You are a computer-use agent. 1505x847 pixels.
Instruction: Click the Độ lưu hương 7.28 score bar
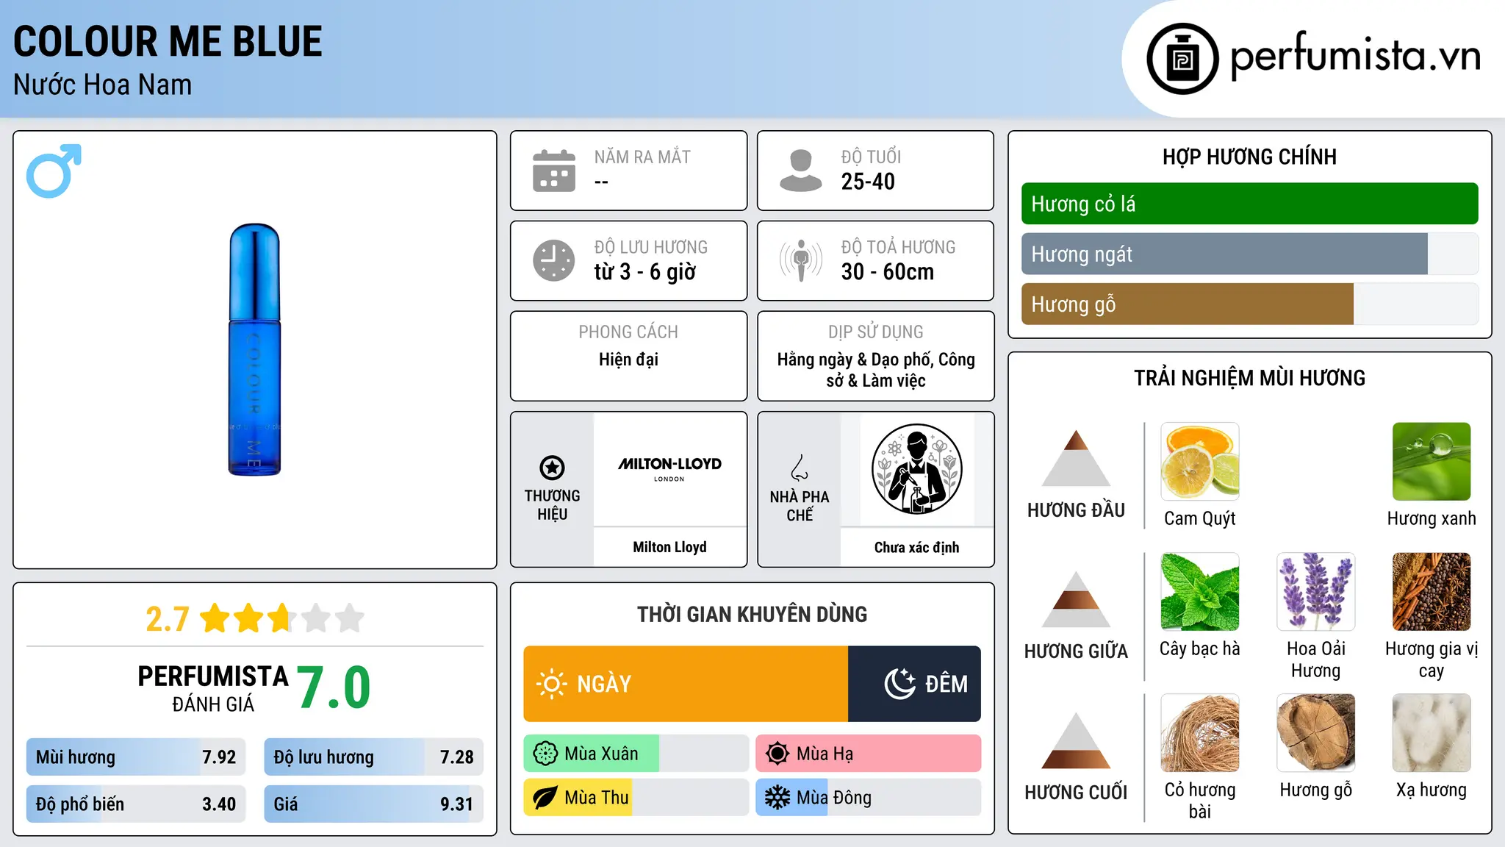tap(373, 757)
